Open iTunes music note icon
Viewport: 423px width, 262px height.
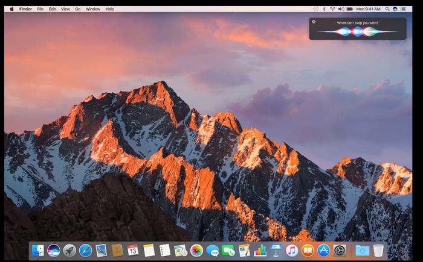pyautogui.click(x=292, y=251)
